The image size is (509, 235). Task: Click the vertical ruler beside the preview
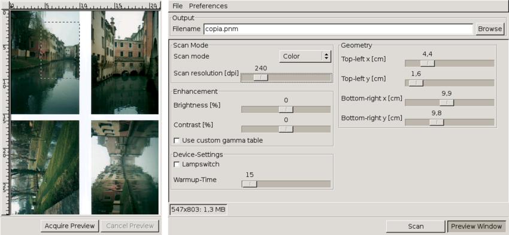click(x=5, y=112)
